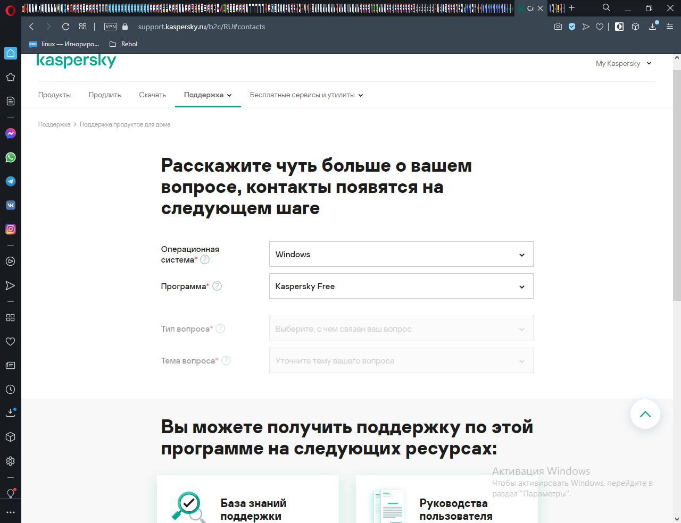Open the History clock in the sidebar
681x523 pixels.
[x=10, y=390]
